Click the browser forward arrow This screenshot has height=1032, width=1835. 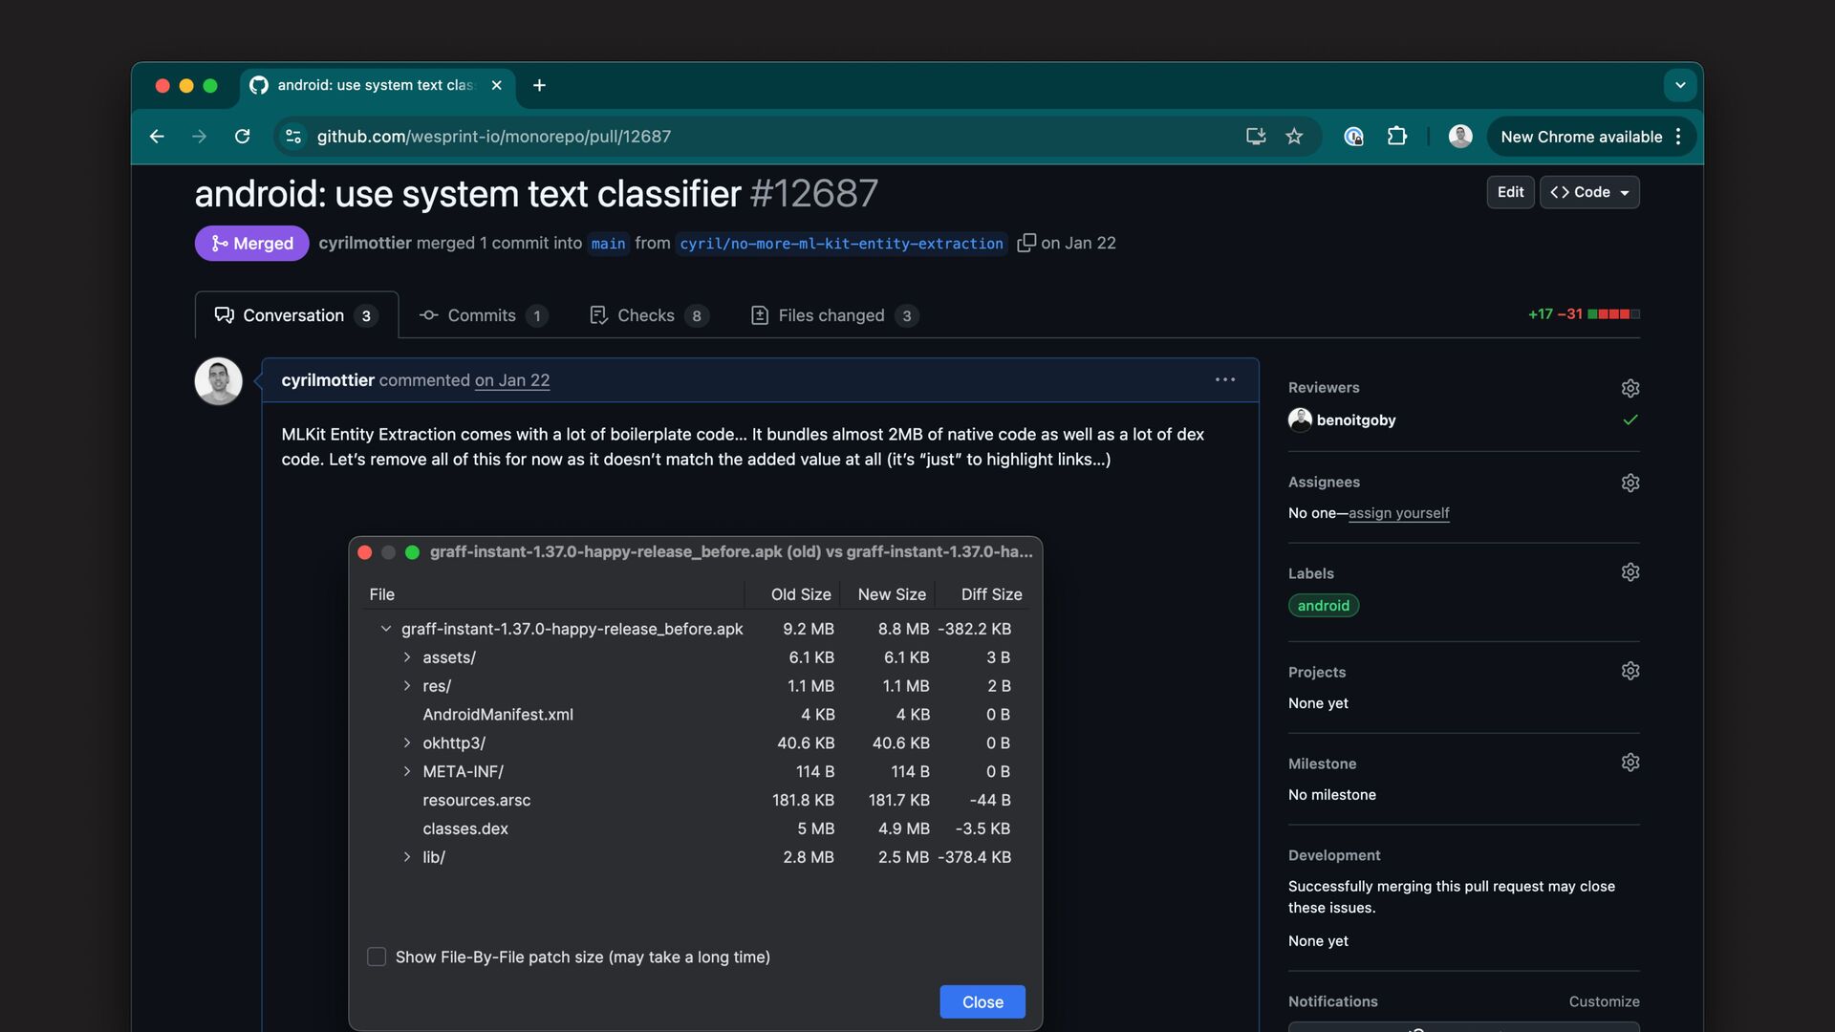click(199, 137)
